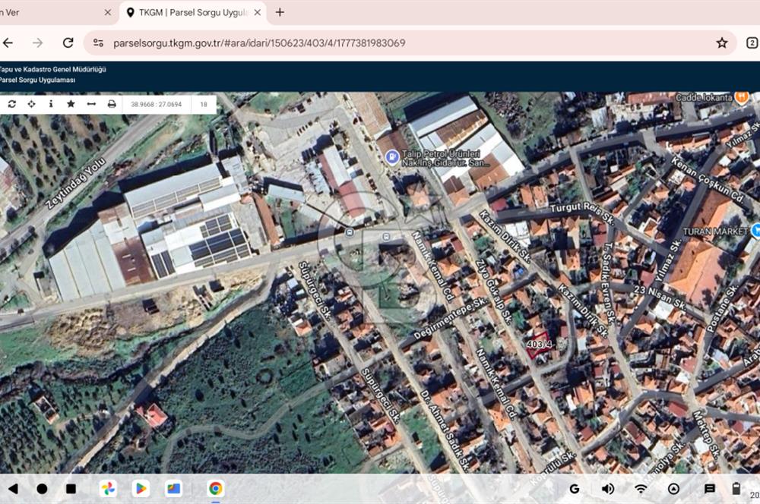760x504 pixels.
Task: Open the Google Photos app from the shelf
Action: point(109,489)
